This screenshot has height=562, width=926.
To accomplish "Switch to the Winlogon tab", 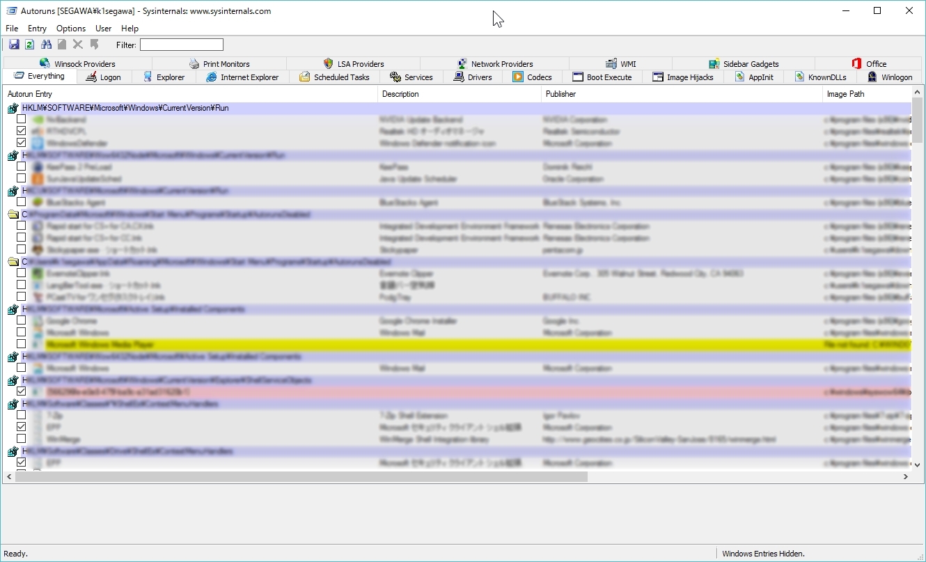I will (x=890, y=77).
